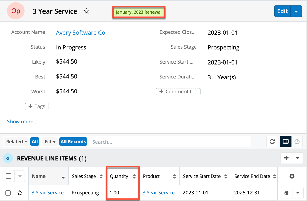307x201 pixels.
Task: Click into the subpanel Search field
Action: coord(170,142)
